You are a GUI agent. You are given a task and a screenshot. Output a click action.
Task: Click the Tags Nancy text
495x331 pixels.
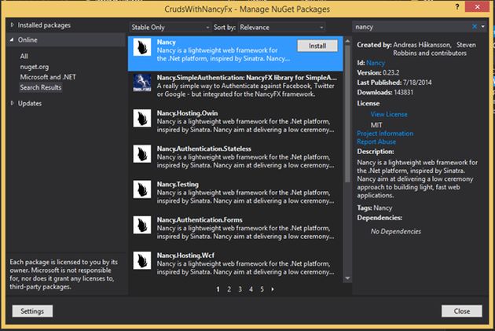pos(375,208)
